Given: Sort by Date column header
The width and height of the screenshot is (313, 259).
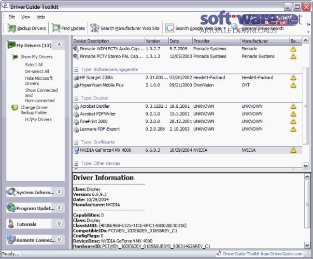Looking at the screenshot, I should pyautogui.click(x=181, y=41).
